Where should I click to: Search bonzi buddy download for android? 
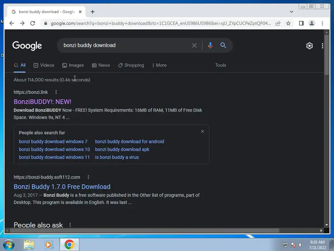pos(129,142)
